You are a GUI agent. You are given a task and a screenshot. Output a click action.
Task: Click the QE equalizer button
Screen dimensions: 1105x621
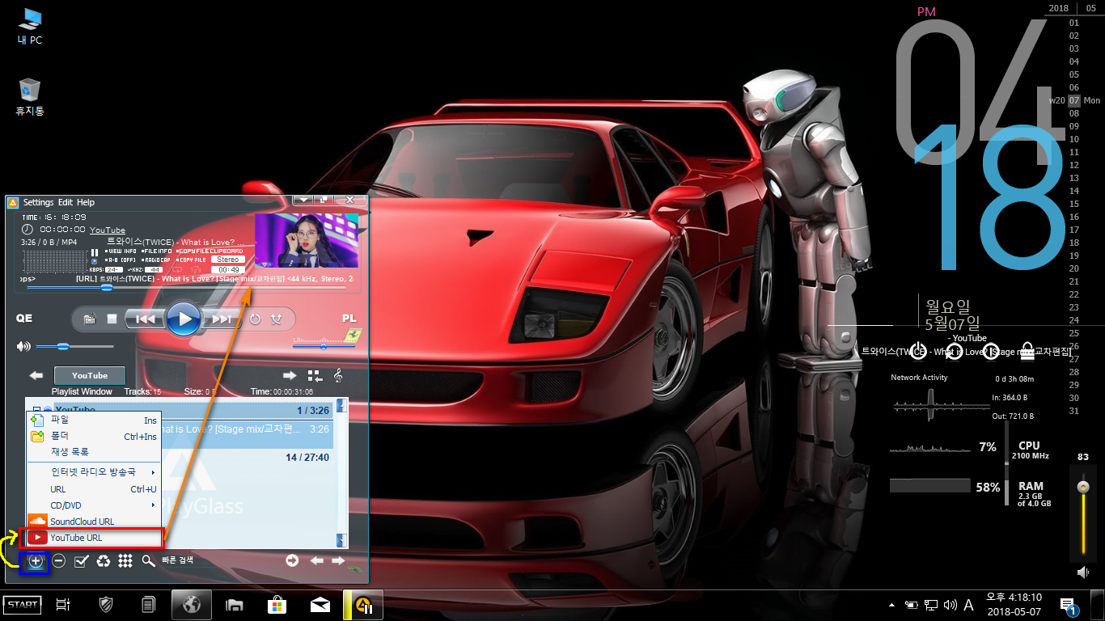pos(24,319)
